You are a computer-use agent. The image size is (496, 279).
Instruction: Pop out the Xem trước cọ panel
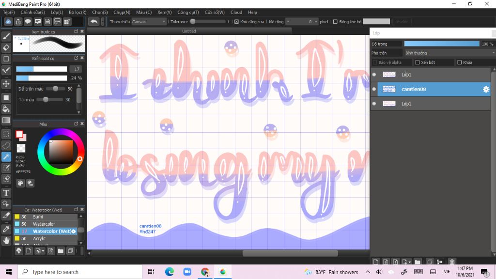[76, 31]
